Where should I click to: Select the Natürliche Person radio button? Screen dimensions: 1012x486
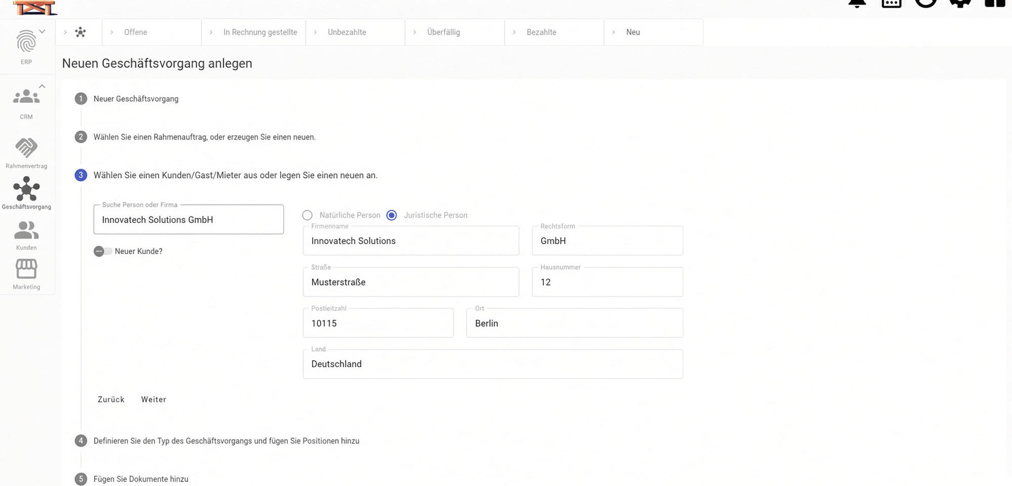pos(307,215)
